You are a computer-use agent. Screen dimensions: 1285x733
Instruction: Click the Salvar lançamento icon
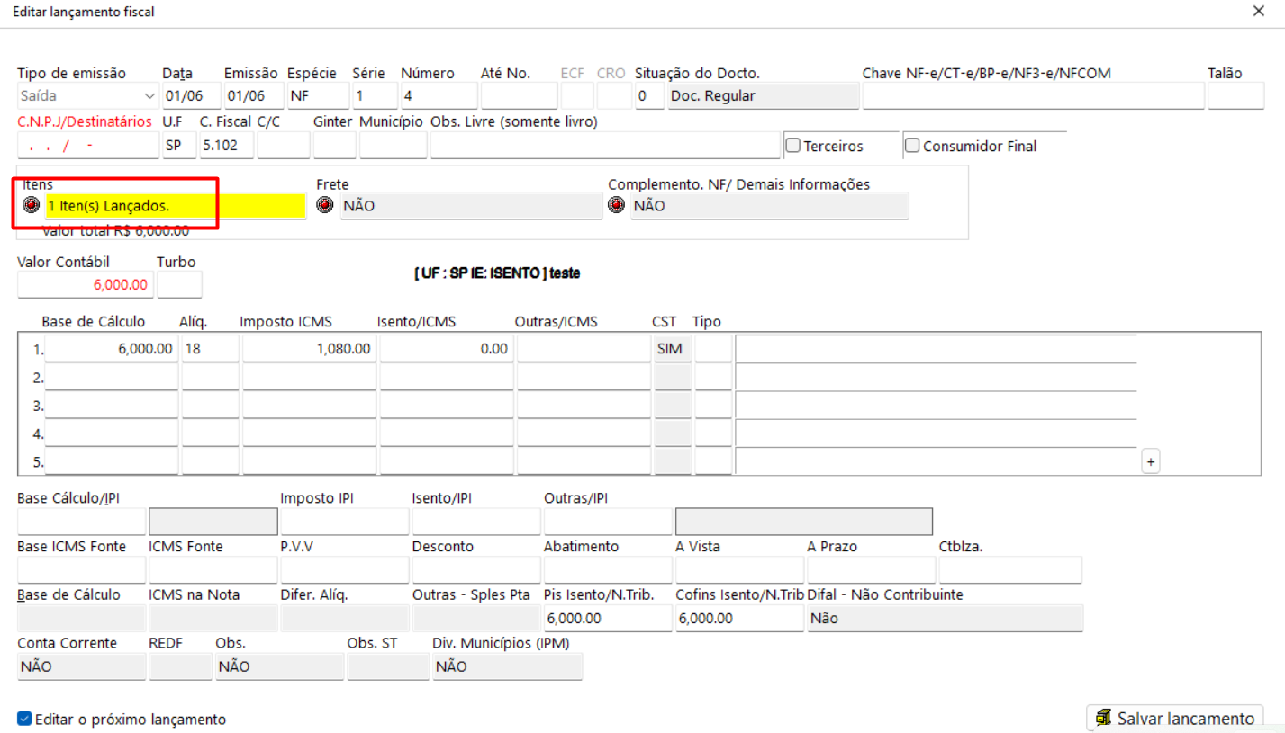[x=1103, y=718]
